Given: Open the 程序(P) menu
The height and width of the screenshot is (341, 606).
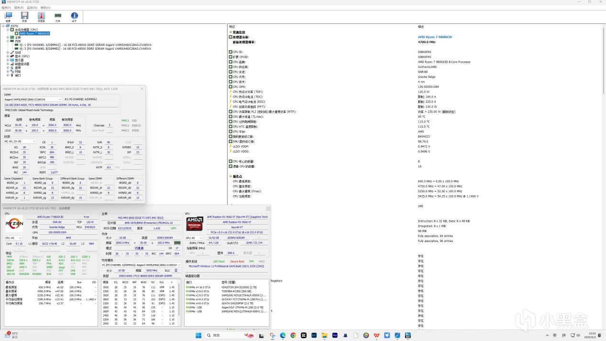Looking at the screenshot, I should (6, 8).
